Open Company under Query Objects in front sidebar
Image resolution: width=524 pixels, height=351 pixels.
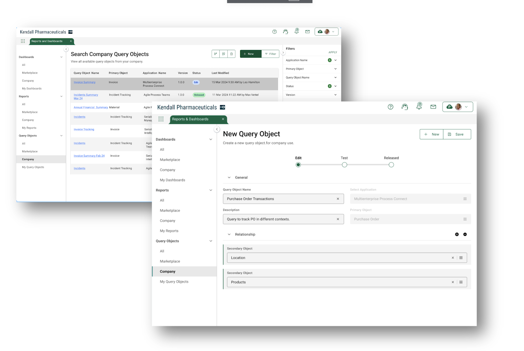[184, 272]
